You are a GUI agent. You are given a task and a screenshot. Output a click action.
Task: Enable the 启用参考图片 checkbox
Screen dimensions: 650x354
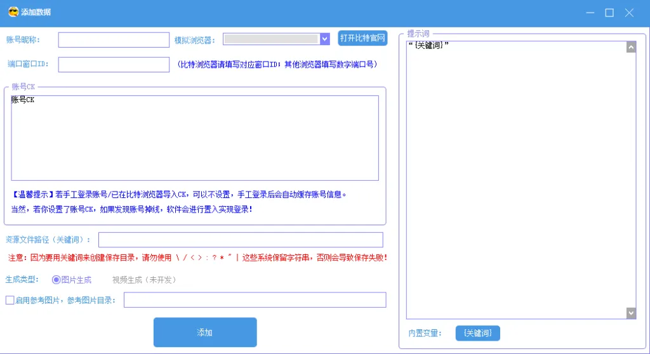coord(10,300)
